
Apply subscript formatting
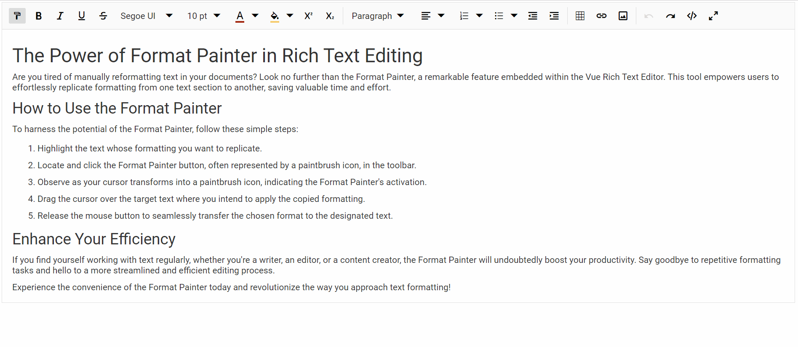click(x=330, y=16)
